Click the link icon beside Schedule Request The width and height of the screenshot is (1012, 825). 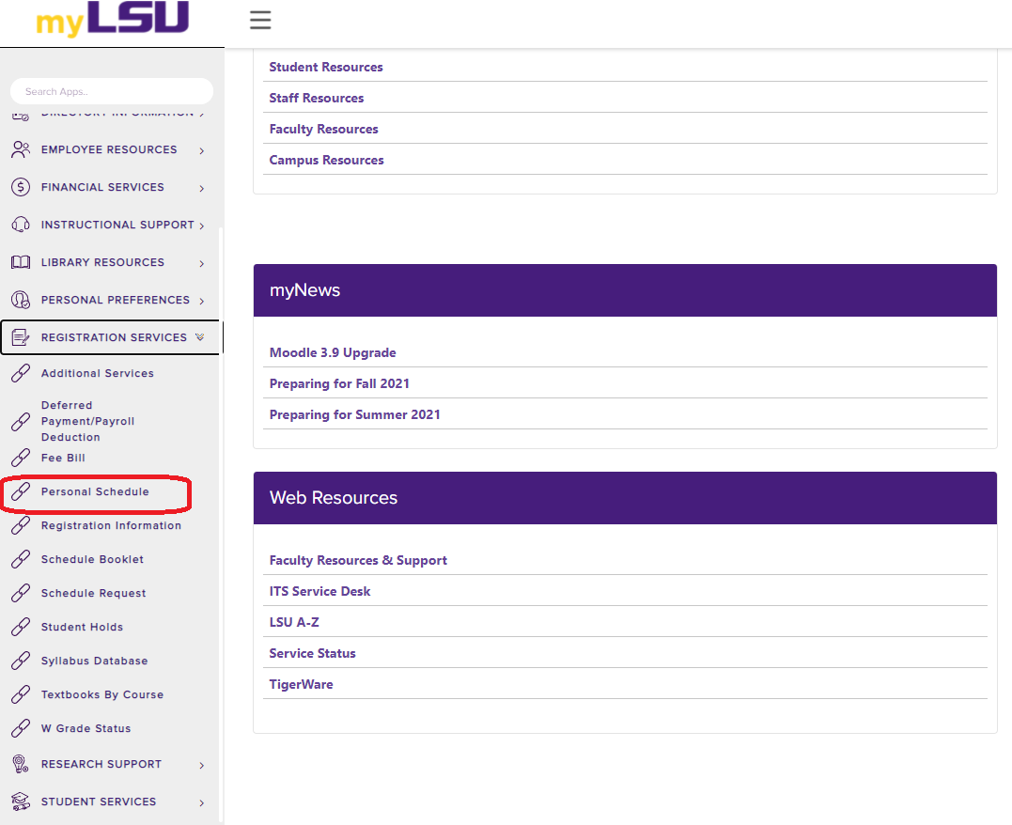click(21, 593)
